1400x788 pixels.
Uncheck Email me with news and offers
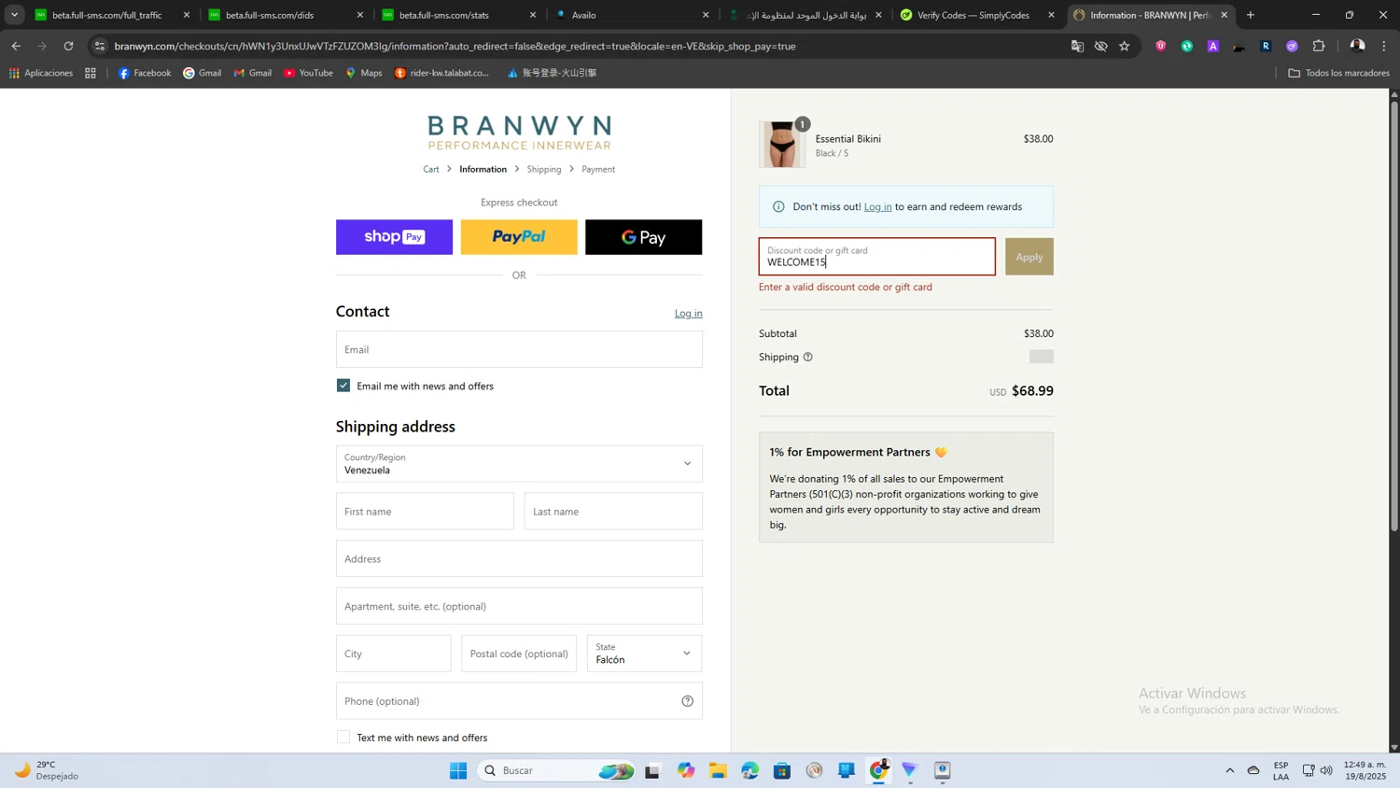343,386
